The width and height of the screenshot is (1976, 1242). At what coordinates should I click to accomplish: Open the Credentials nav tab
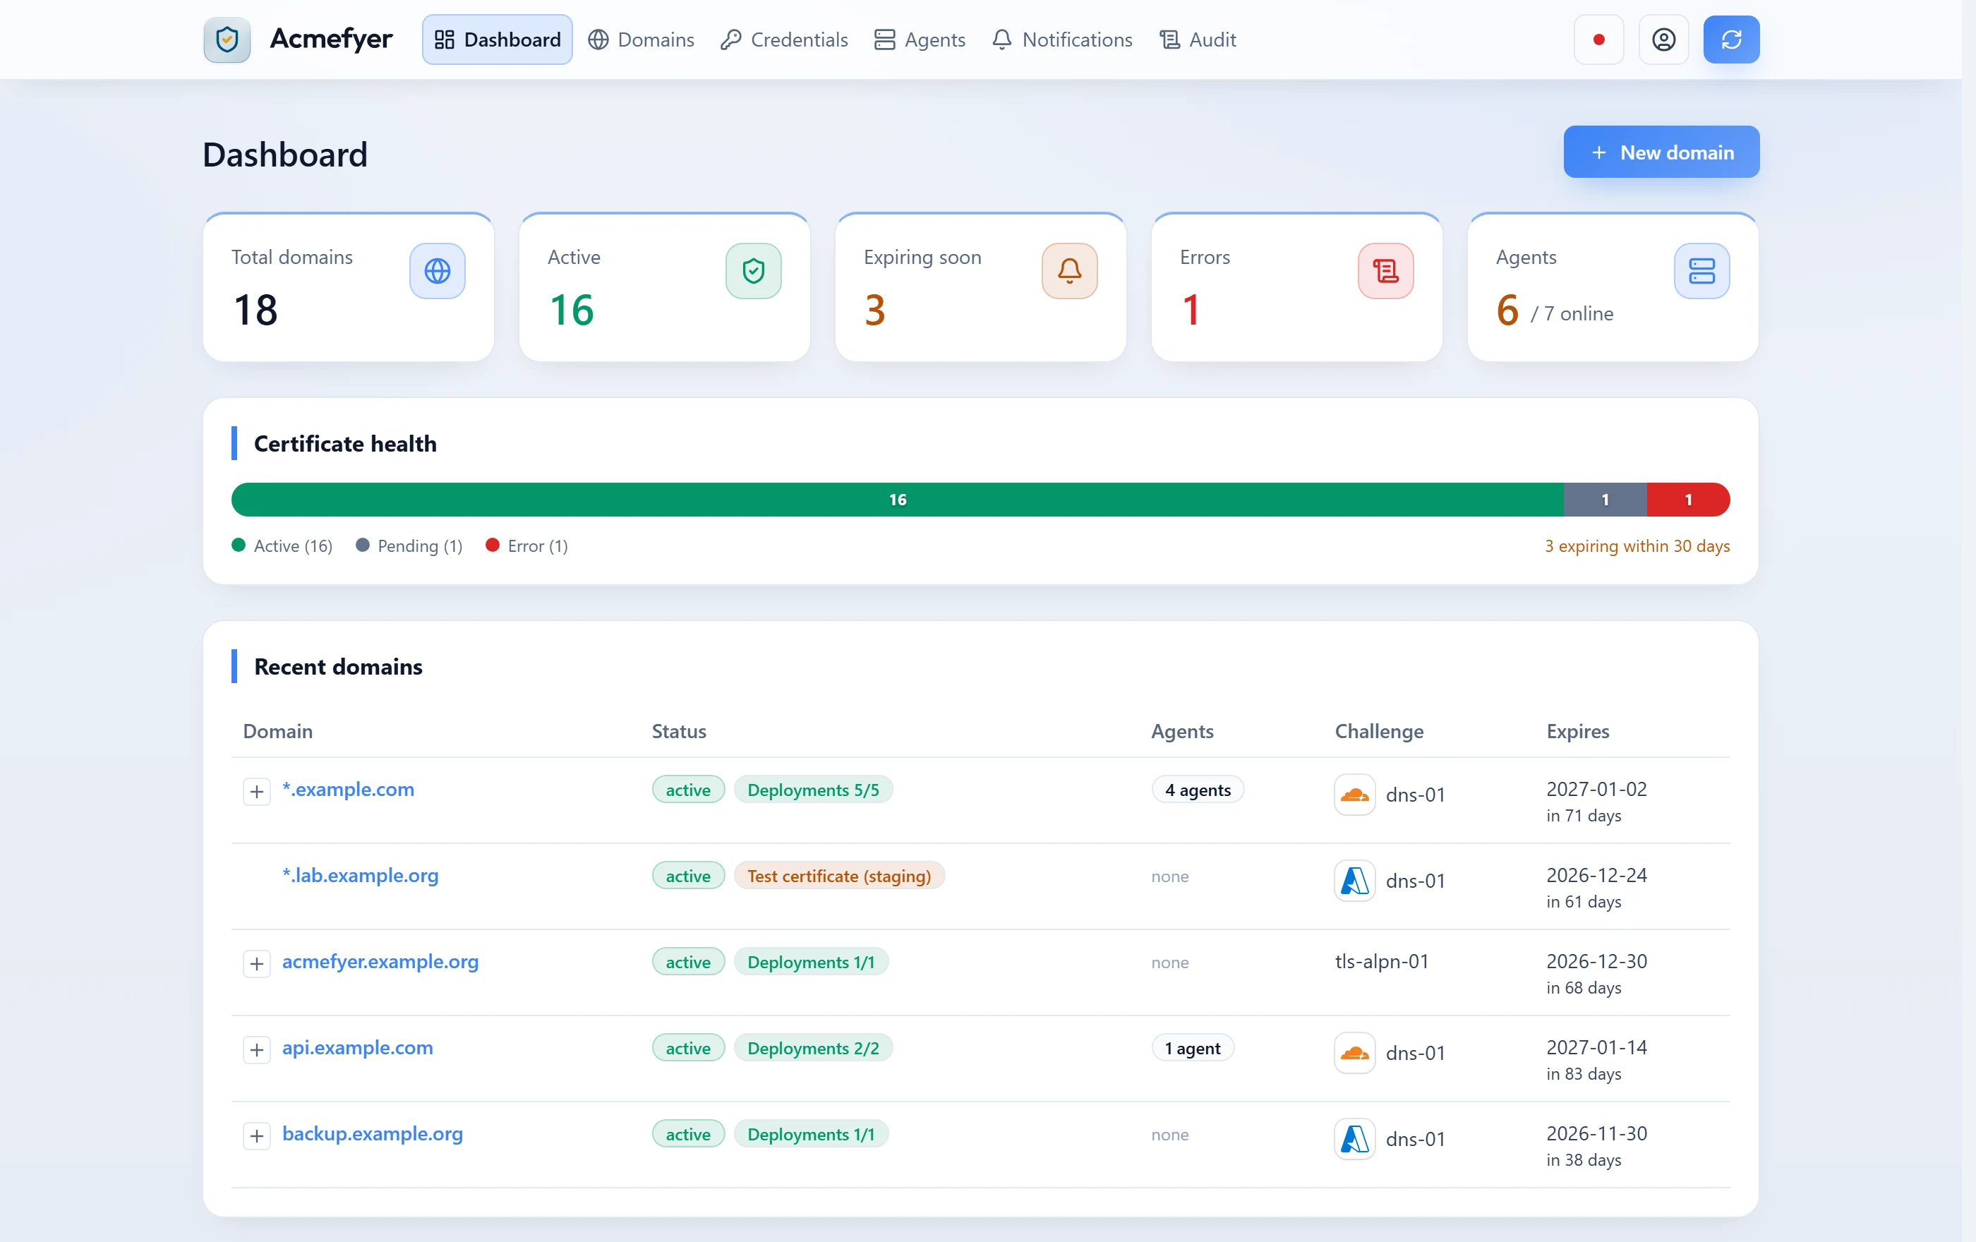783,40
